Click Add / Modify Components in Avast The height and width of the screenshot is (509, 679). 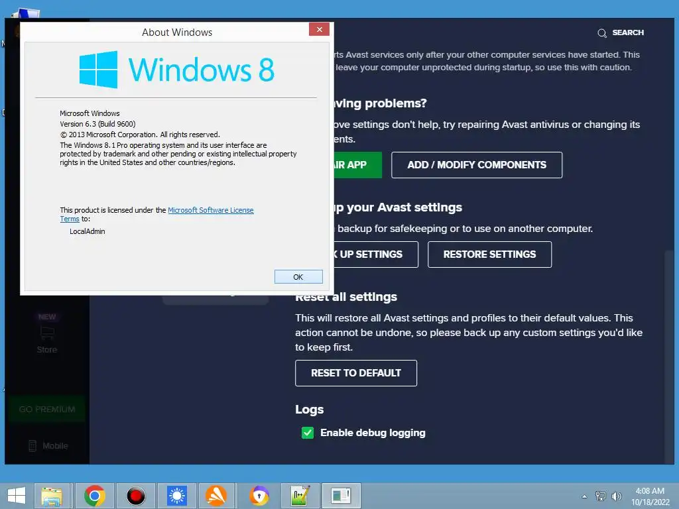(477, 165)
